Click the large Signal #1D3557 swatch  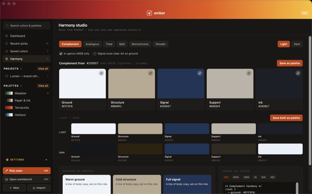click(181, 84)
